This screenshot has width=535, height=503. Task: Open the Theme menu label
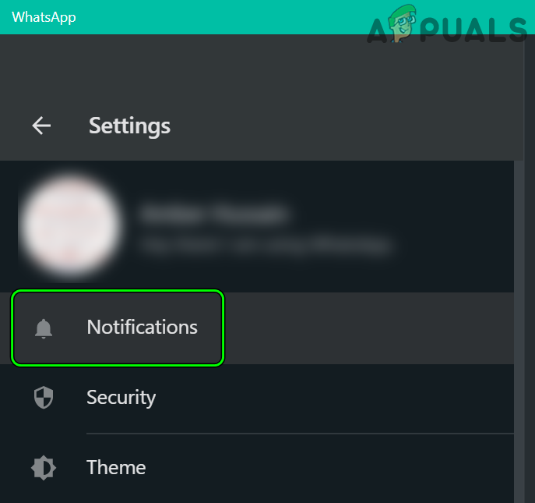116,468
